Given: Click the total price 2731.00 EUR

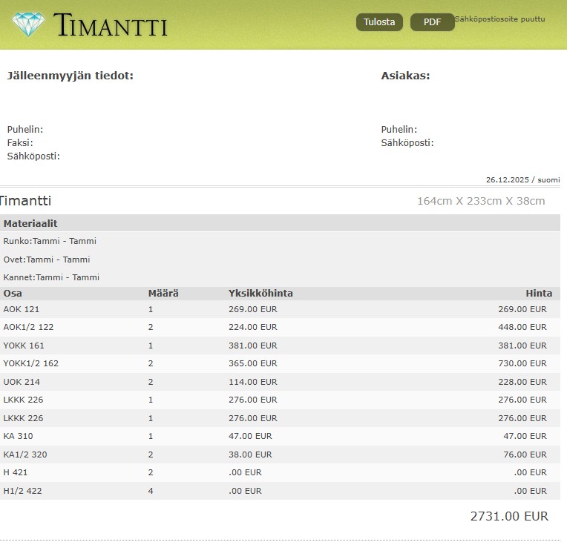Looking at the screenshot, I should 509,516.
